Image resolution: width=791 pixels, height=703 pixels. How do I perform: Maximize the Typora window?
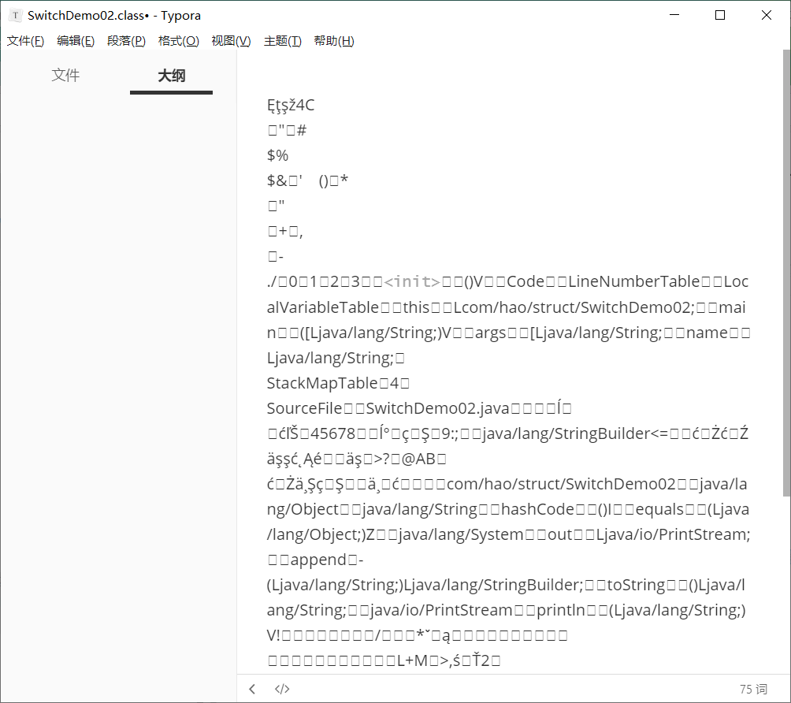(x=720, y=15)
